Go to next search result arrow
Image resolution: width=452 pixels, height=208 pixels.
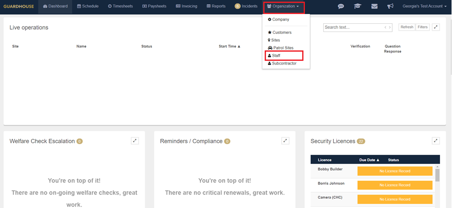tap(390, 27)
